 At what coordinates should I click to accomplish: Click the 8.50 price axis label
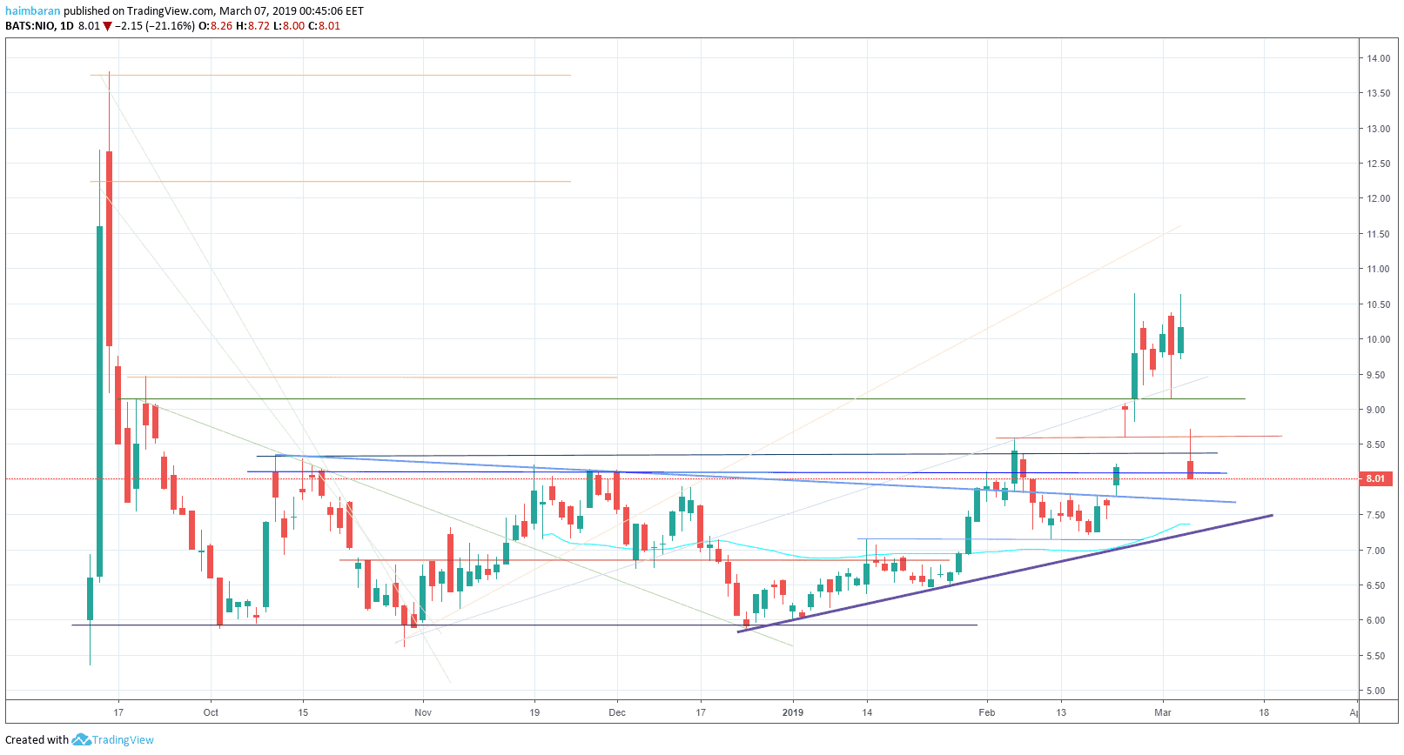click(x=1375, y=444)
